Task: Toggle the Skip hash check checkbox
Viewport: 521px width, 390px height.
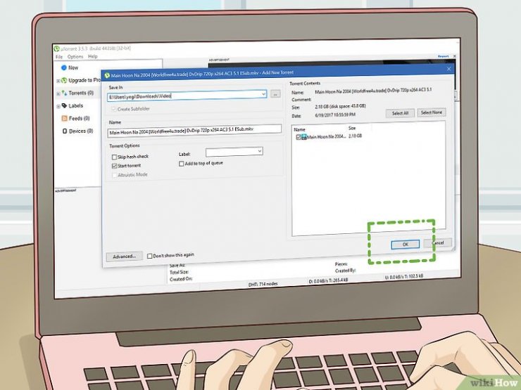Action: (x=114, y=157)
